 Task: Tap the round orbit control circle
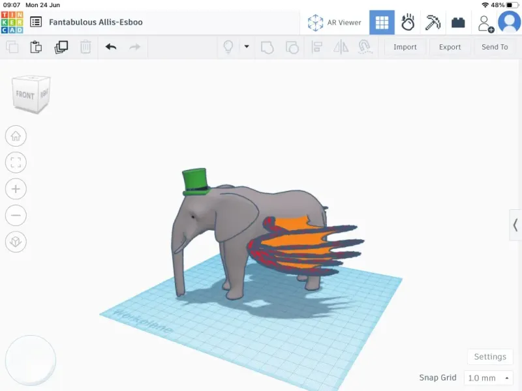[x=31, y=360]
